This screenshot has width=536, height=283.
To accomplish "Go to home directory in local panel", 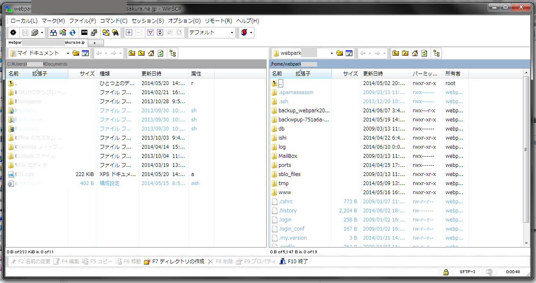I will (x=151, y=53).
